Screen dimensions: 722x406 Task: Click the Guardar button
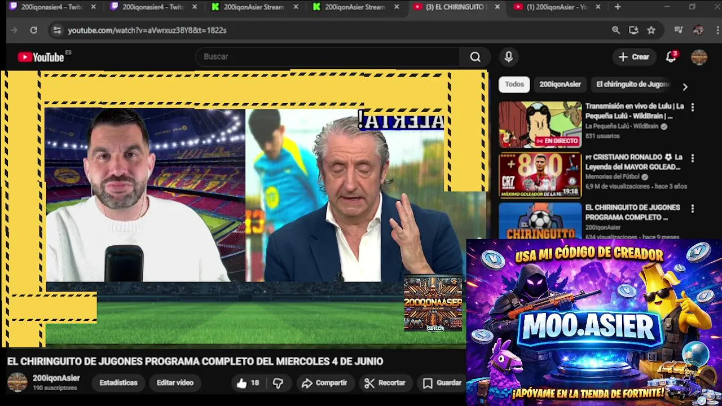[x=442, y=383]
